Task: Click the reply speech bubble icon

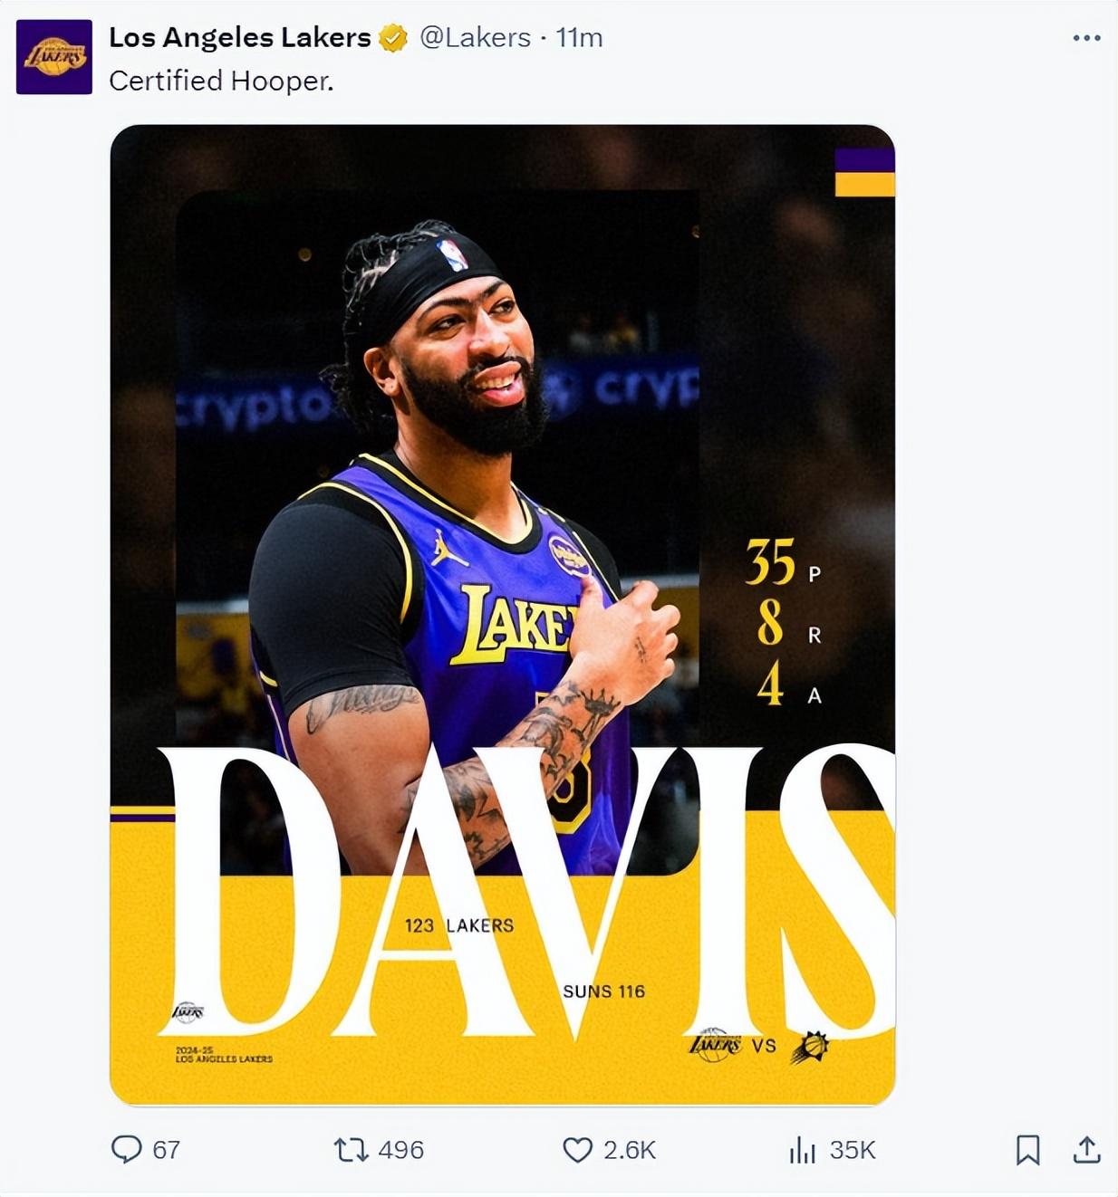Action: pyautogui.click(x=126, y=1150)
